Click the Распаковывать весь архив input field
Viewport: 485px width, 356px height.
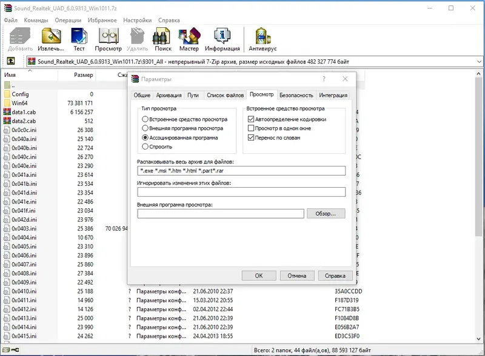(x=241, y=171)
